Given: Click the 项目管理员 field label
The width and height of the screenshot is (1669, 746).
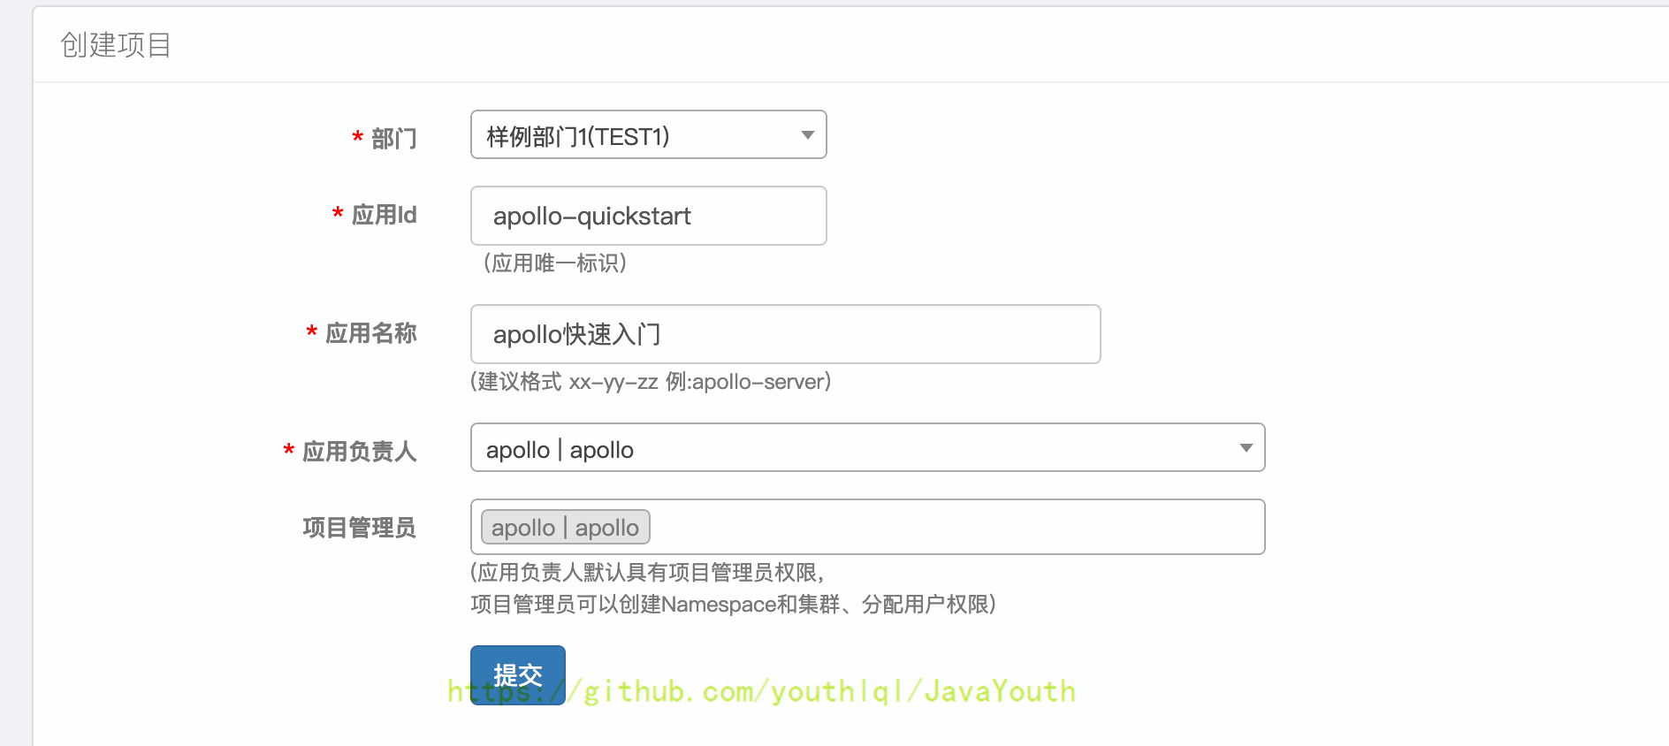Looking at the screenshot, I should [359, 528].
